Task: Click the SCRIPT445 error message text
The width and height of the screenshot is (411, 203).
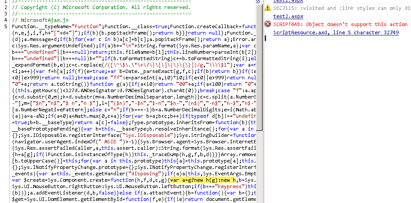Action: [x=340, y=24]
